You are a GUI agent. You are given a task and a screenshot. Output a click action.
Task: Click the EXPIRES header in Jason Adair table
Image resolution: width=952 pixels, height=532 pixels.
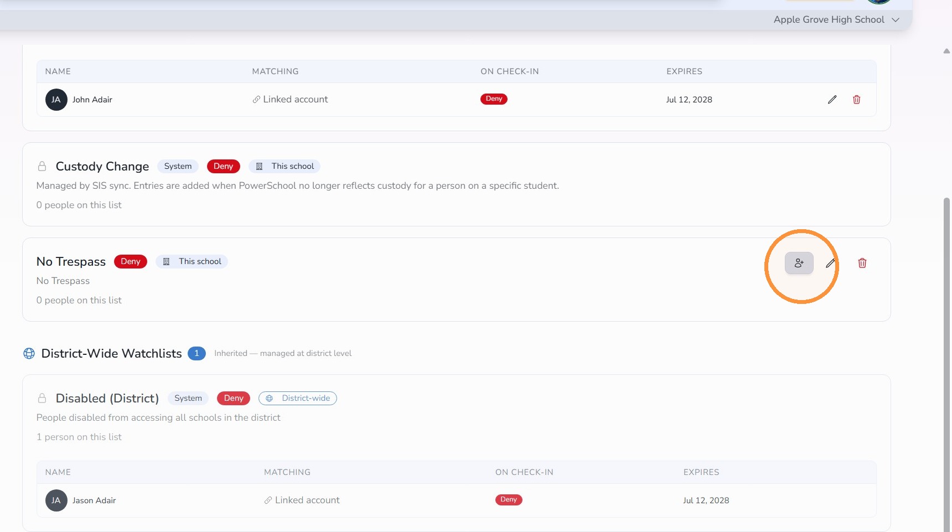tap(701, 472)
